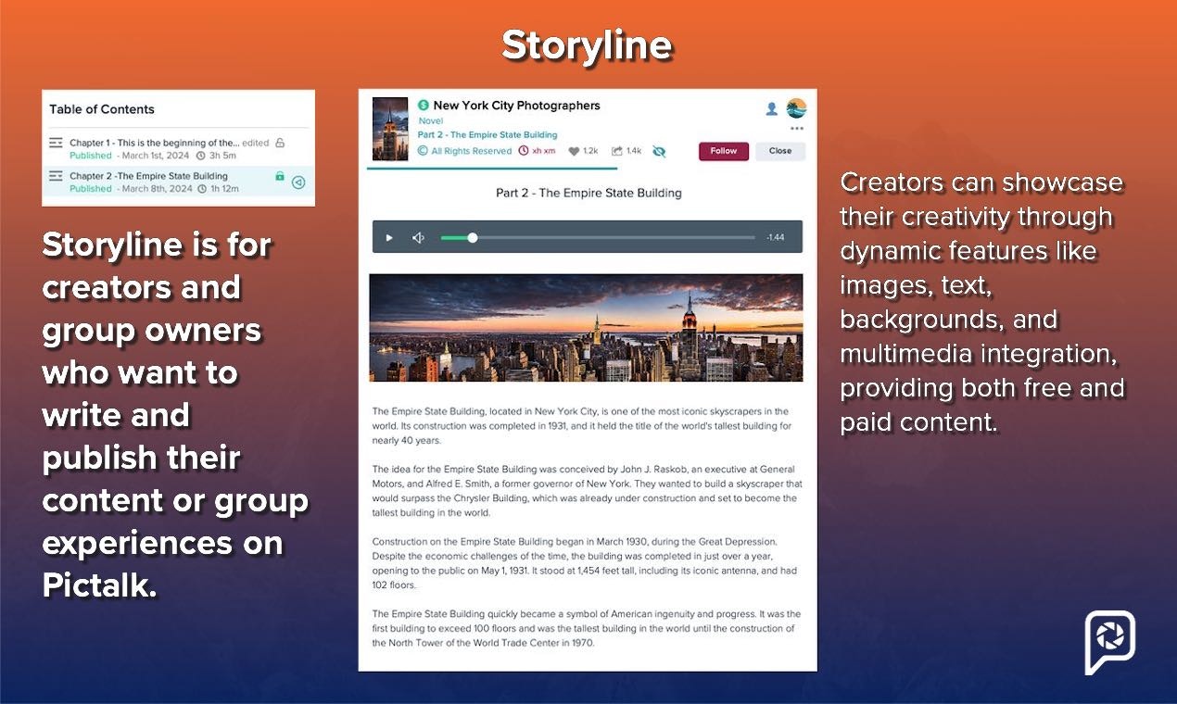Toggle the grey unlocked padlock on Chapter 1
Image resolution: width=1177 pixels, height=704 pixels.
click(x=280, y=143)
